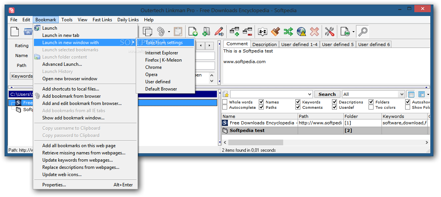Open the dropdown arrow beside layout icon
Viewport: 441px width, 197px height.
(428, 94)
